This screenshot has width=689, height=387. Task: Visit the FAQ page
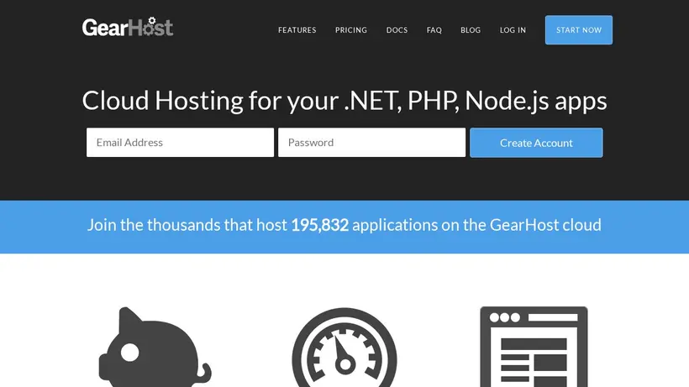point(434,30)
